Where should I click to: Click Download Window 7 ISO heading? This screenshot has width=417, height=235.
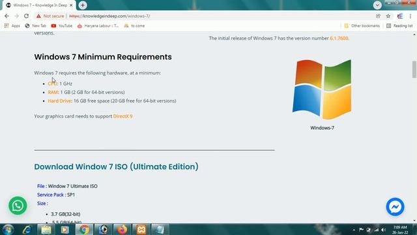tap(116, 166)
